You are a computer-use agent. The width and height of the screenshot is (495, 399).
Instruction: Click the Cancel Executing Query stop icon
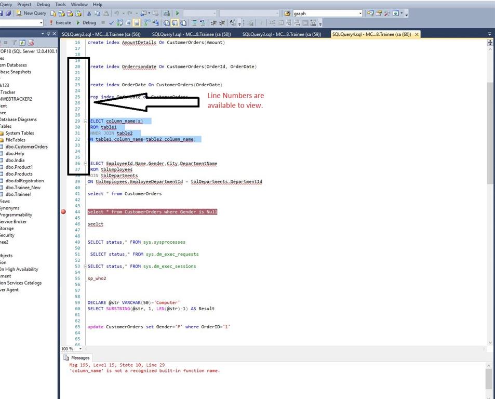coord(103,22)
